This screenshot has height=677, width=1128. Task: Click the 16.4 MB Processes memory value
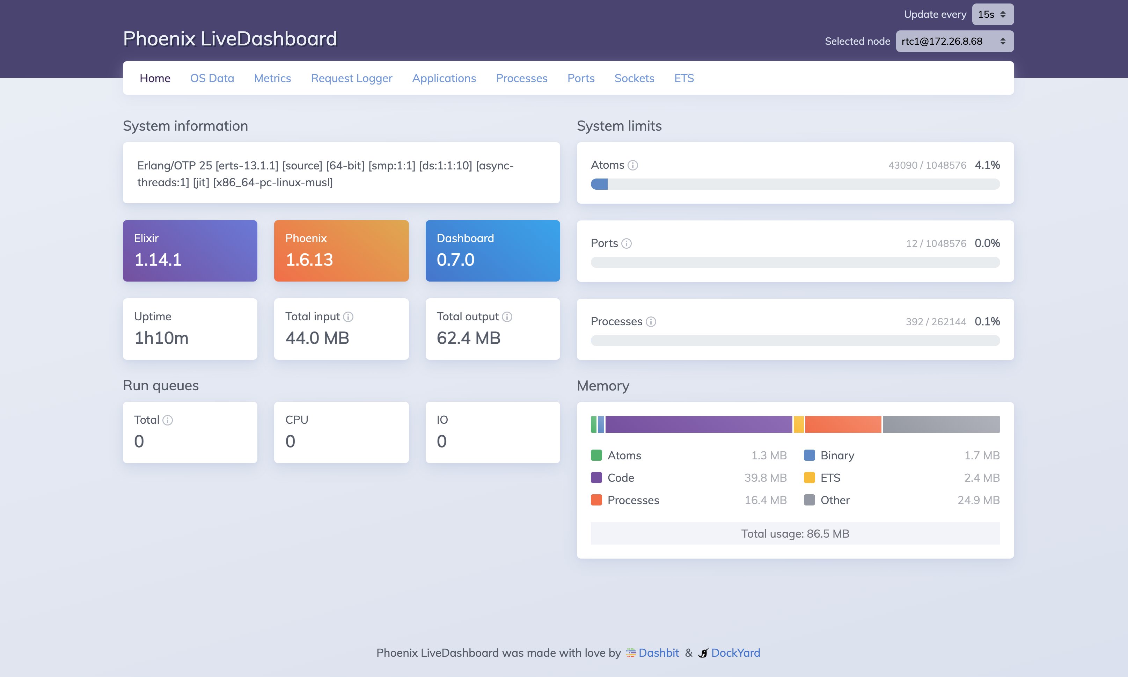tap(766, 500)
